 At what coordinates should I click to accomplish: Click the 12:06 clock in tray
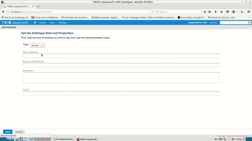pos(239,139)
